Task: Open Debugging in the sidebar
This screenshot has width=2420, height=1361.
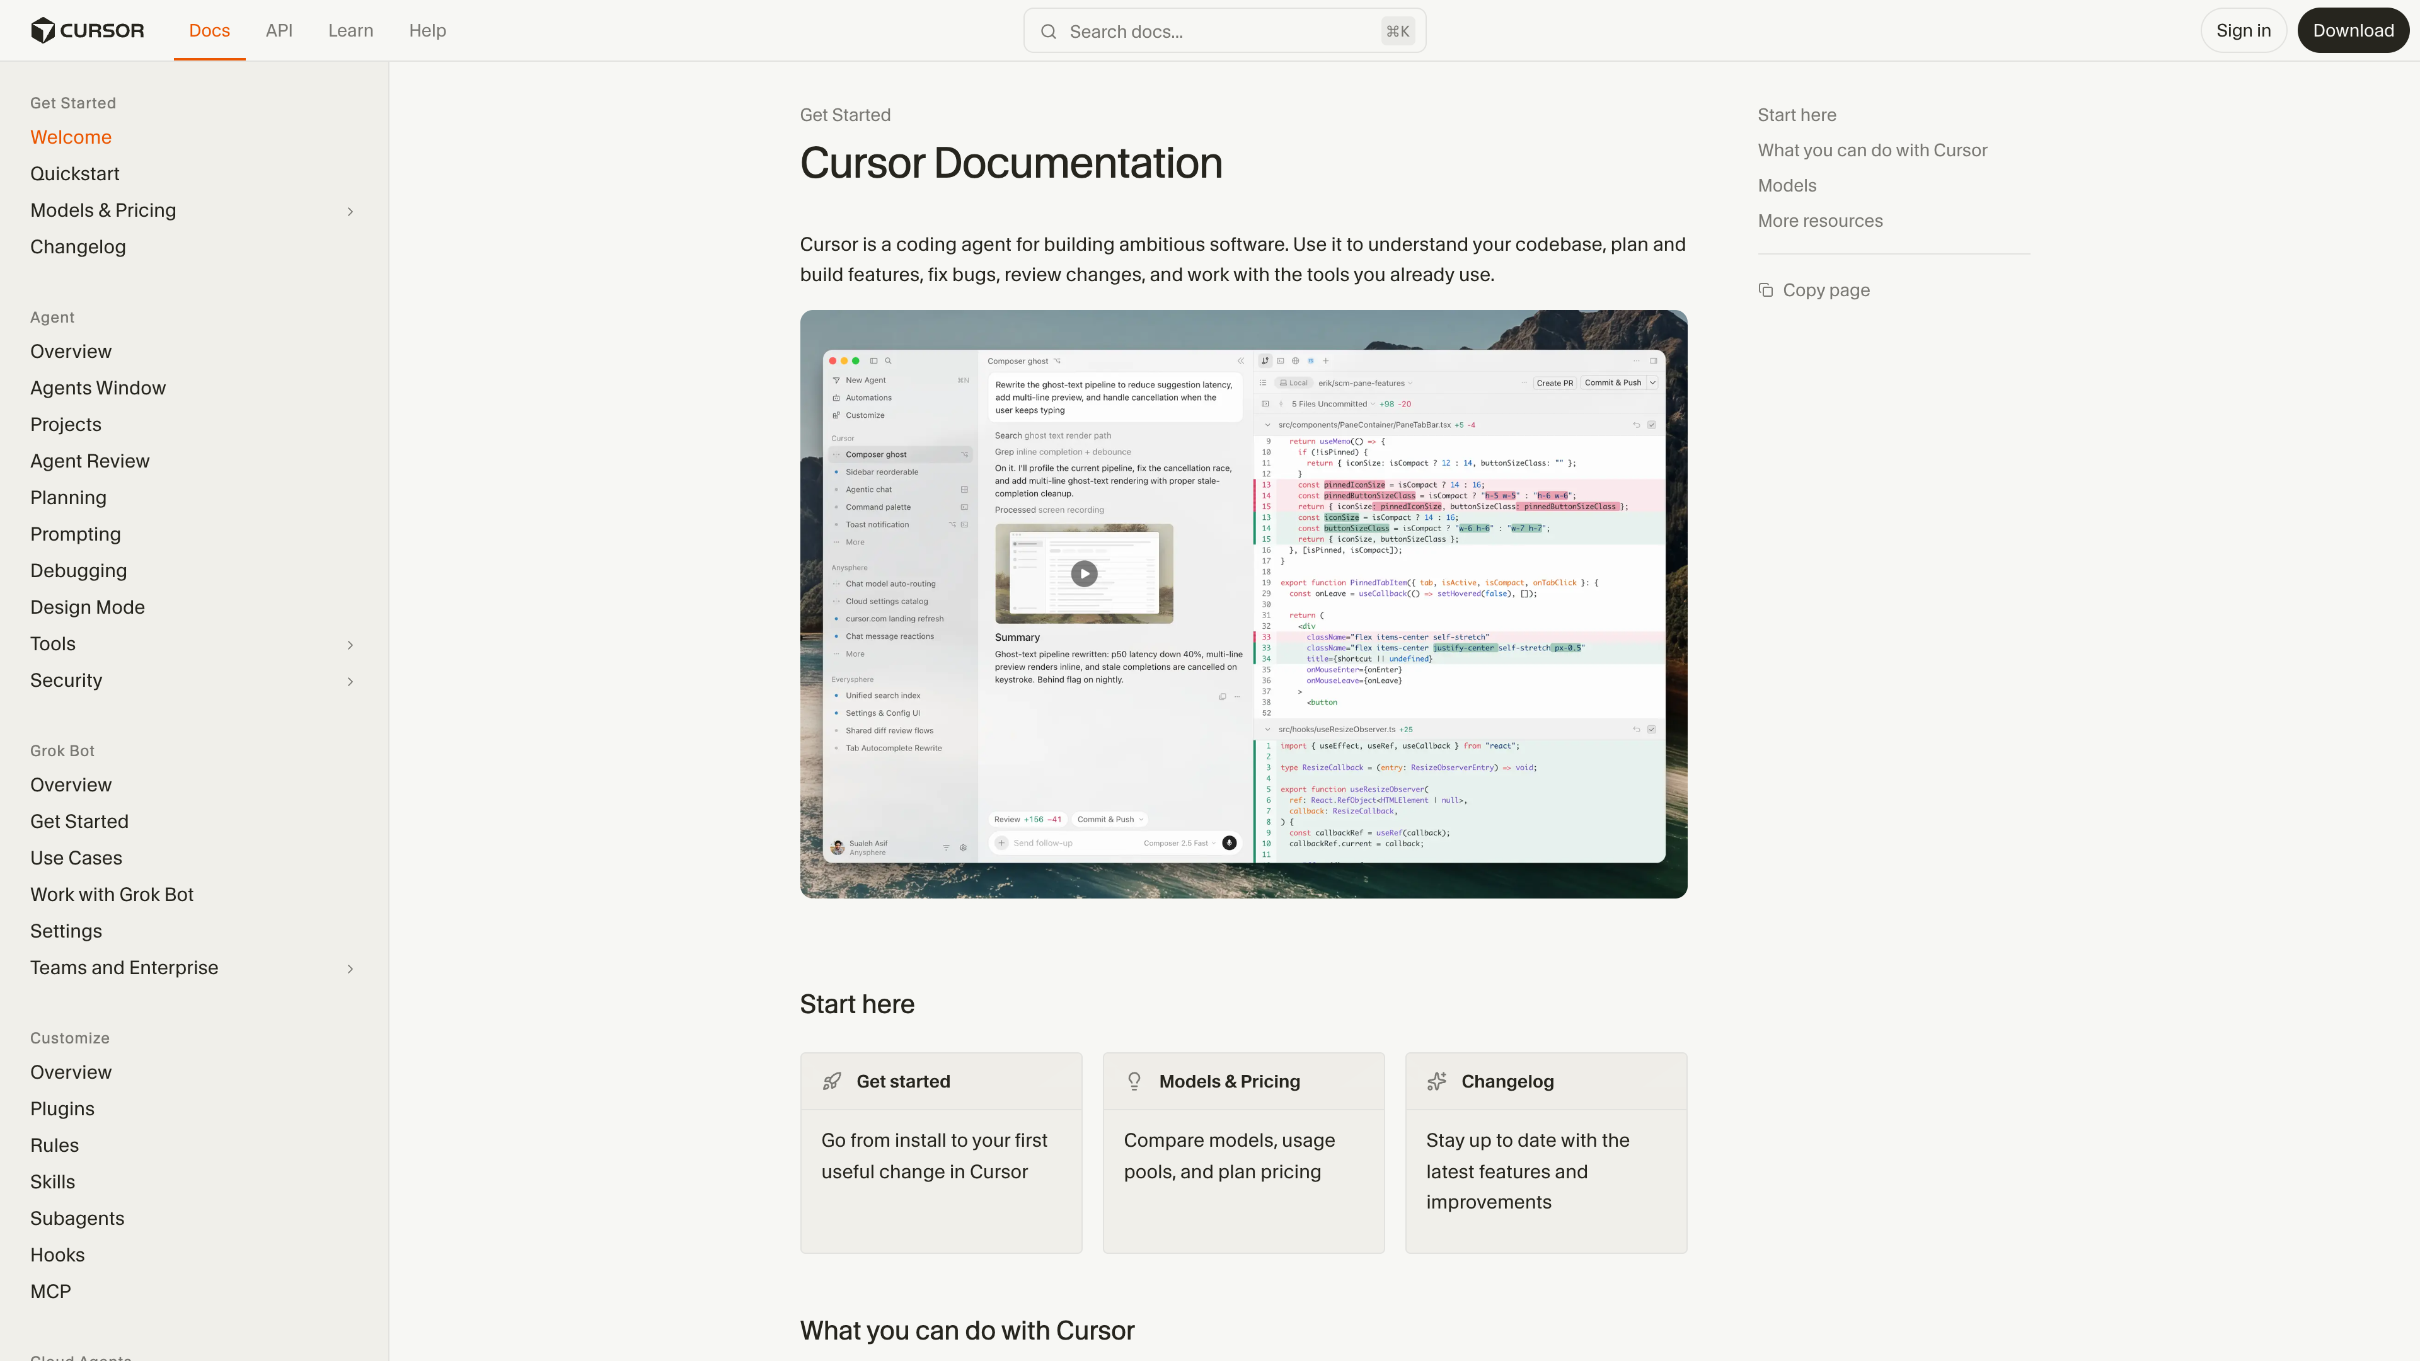Action: point(78,571)
